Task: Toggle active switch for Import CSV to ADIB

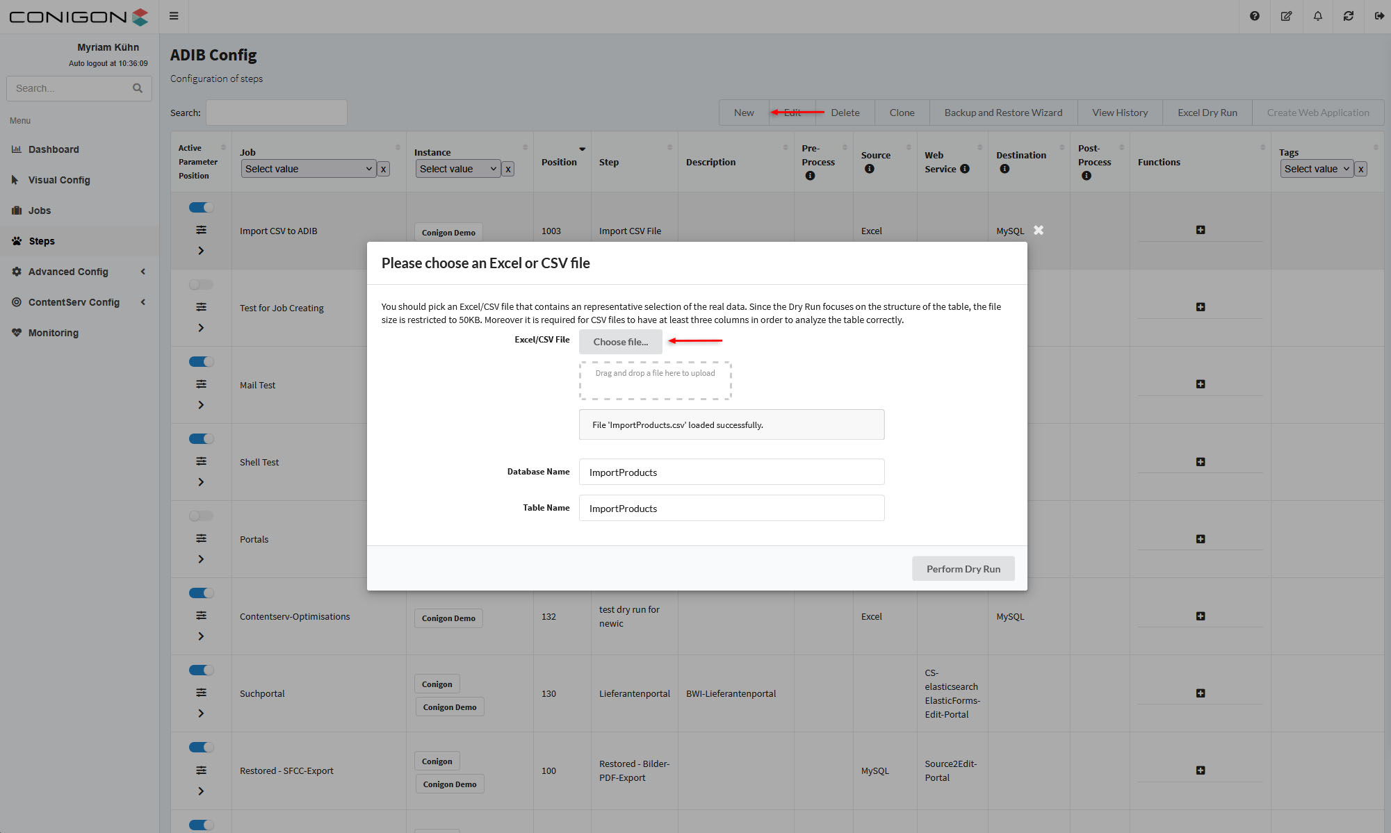Action: coord(201,207)
